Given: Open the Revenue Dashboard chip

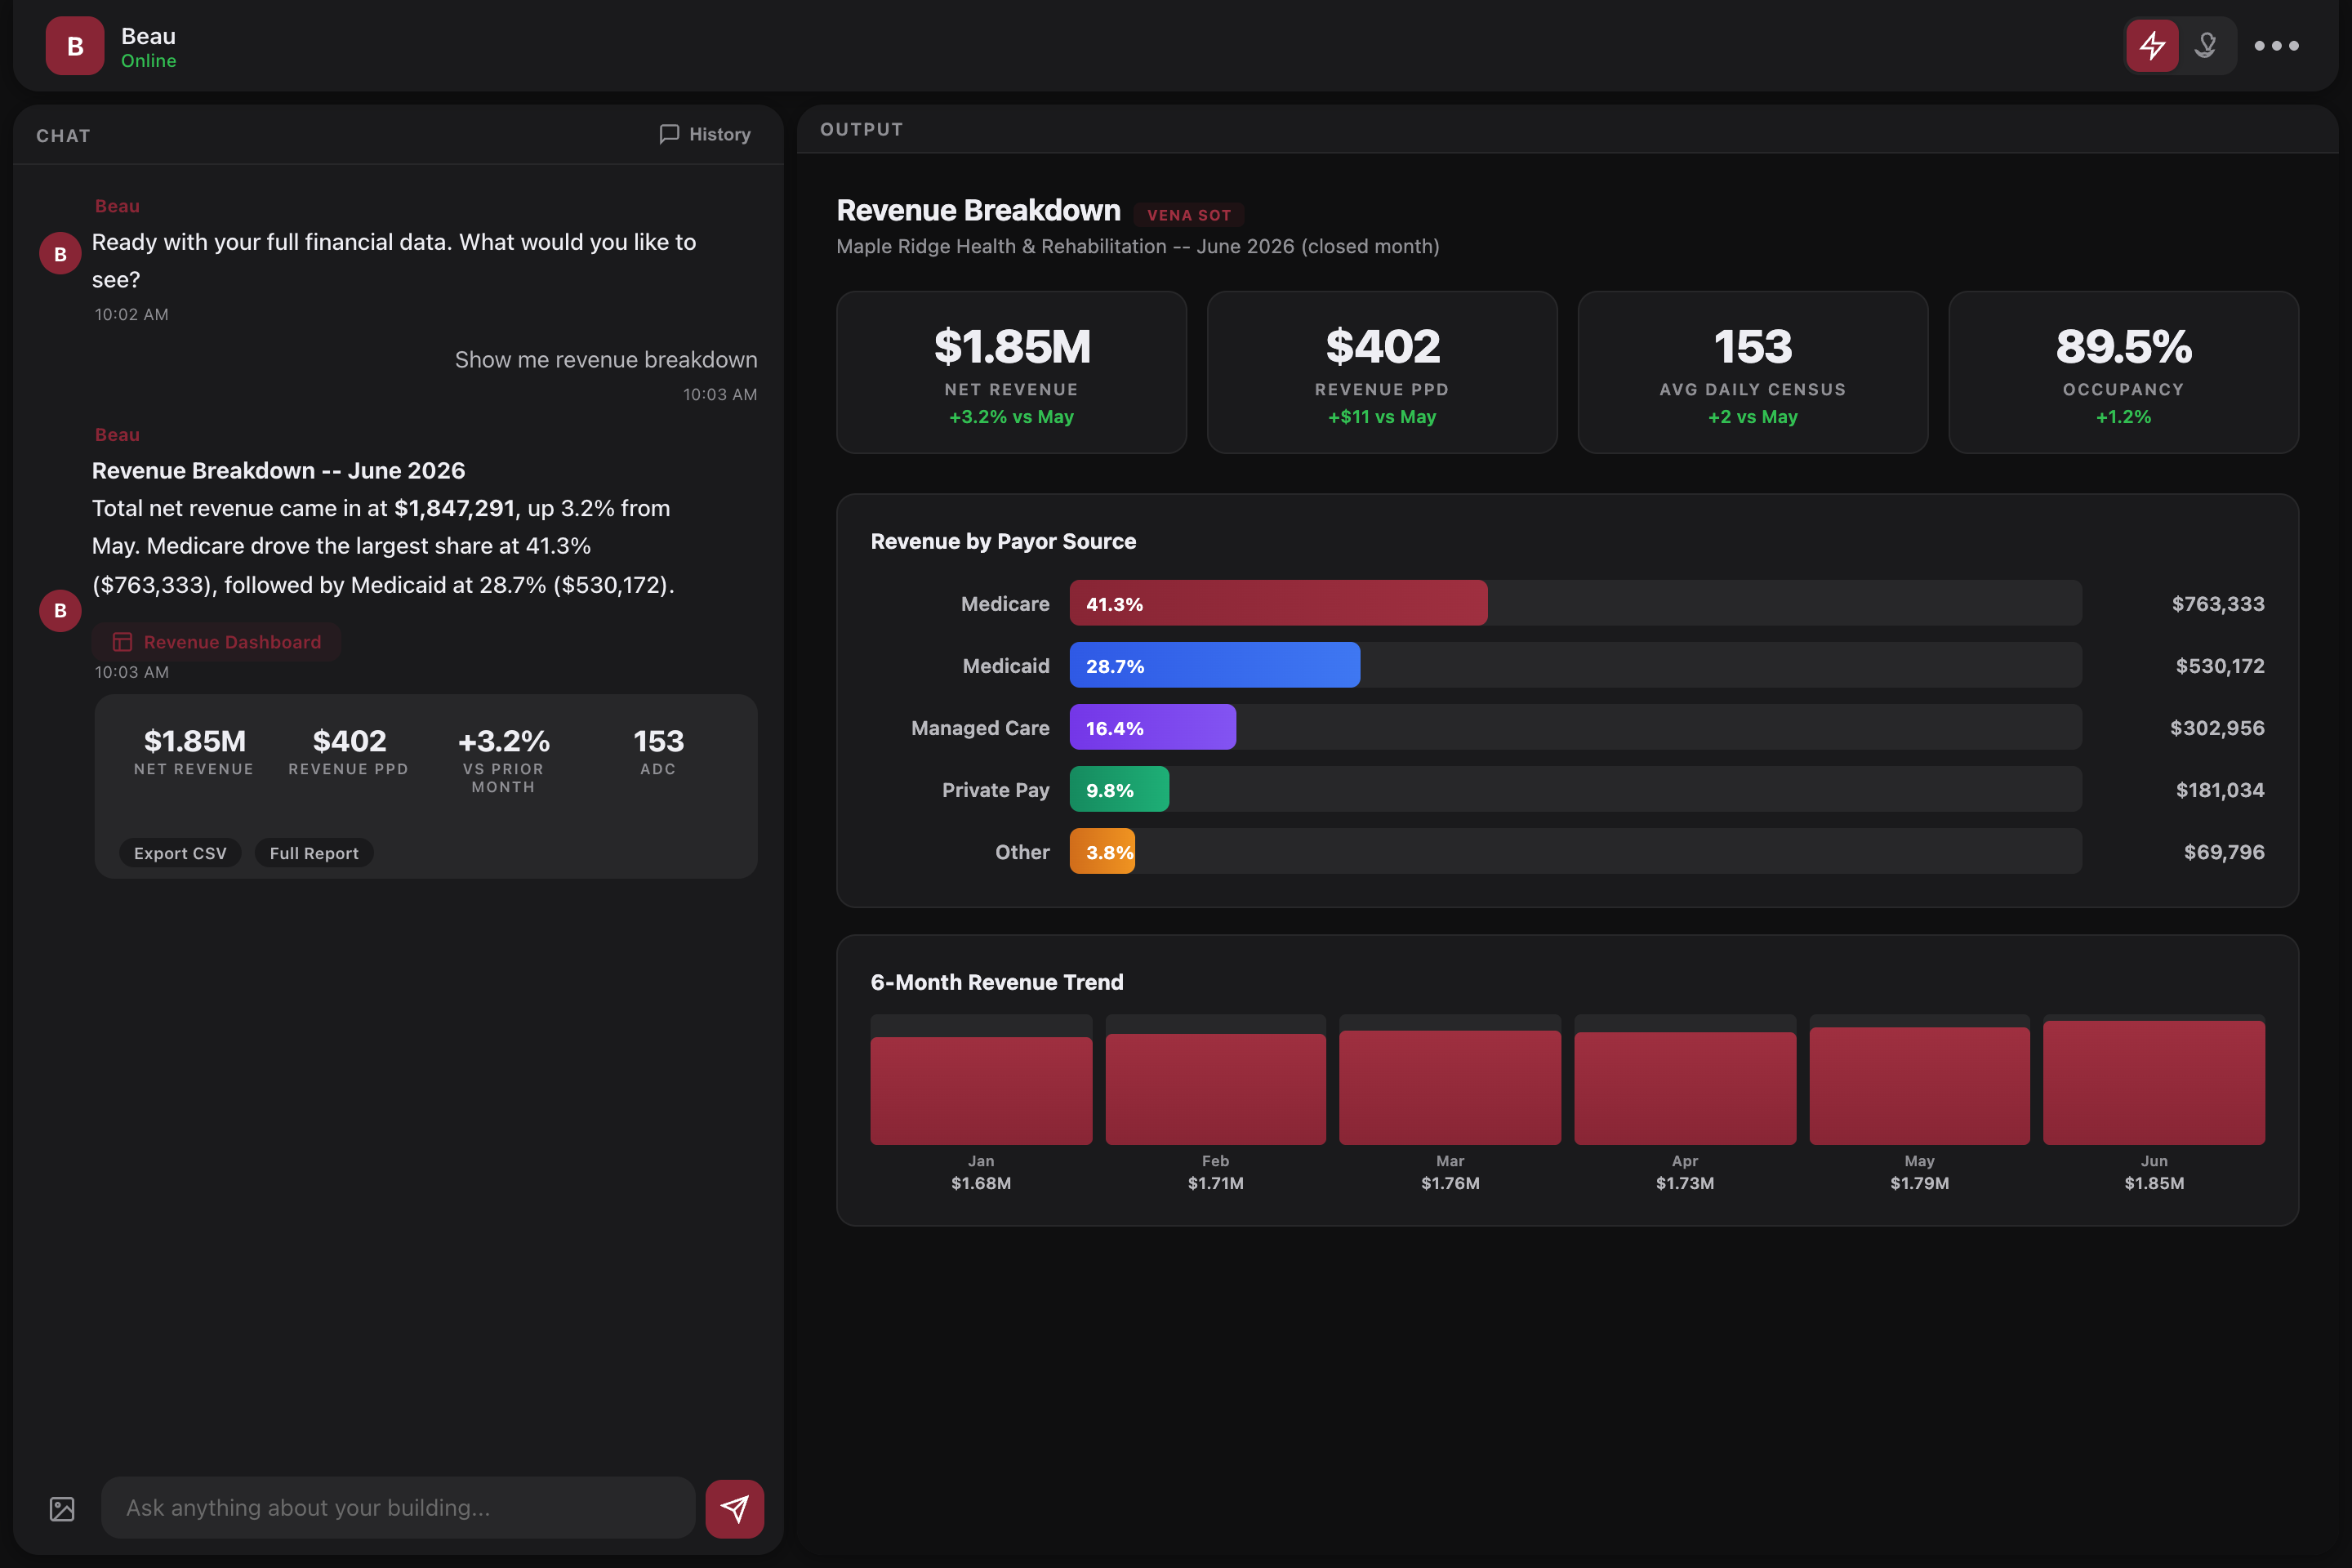Looking at the screenshot, I should [217, 642].
